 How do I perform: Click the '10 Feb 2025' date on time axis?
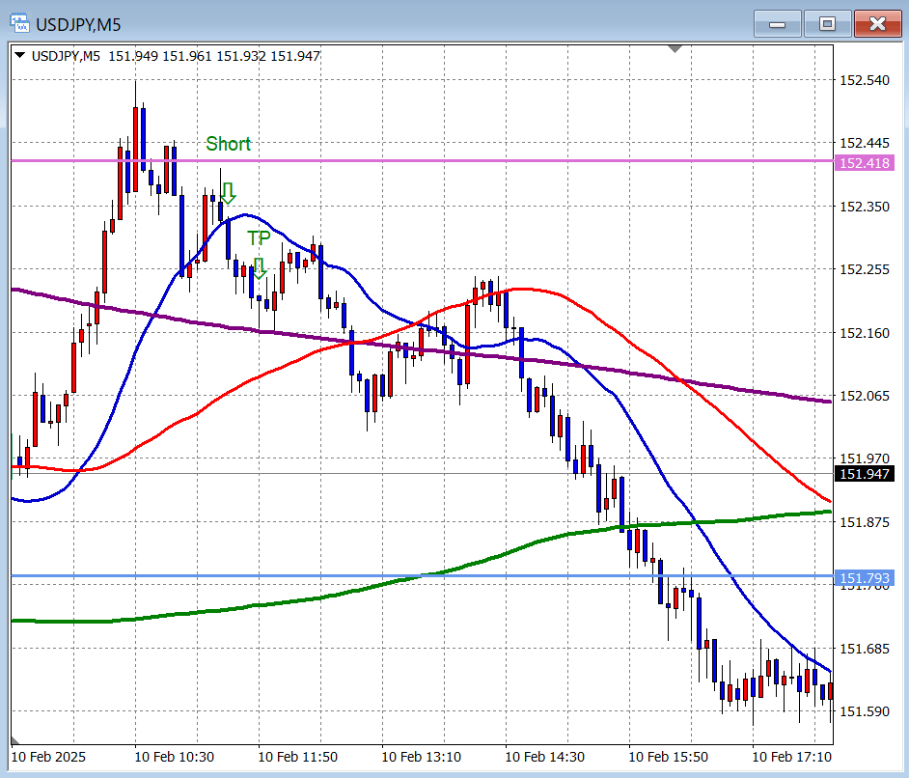coord(48,757)
